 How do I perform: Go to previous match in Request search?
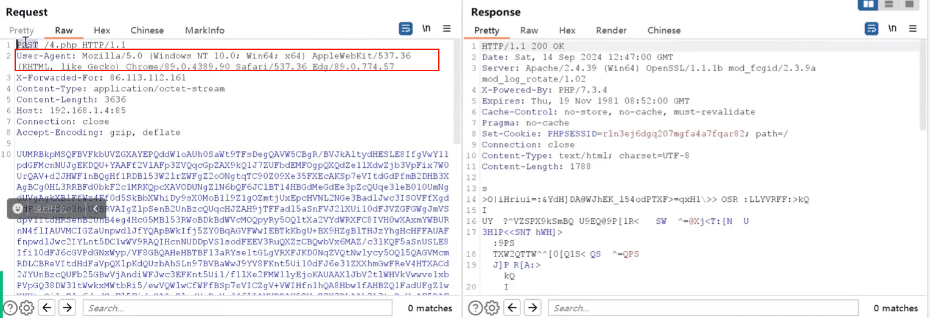[x=47, y=308]
